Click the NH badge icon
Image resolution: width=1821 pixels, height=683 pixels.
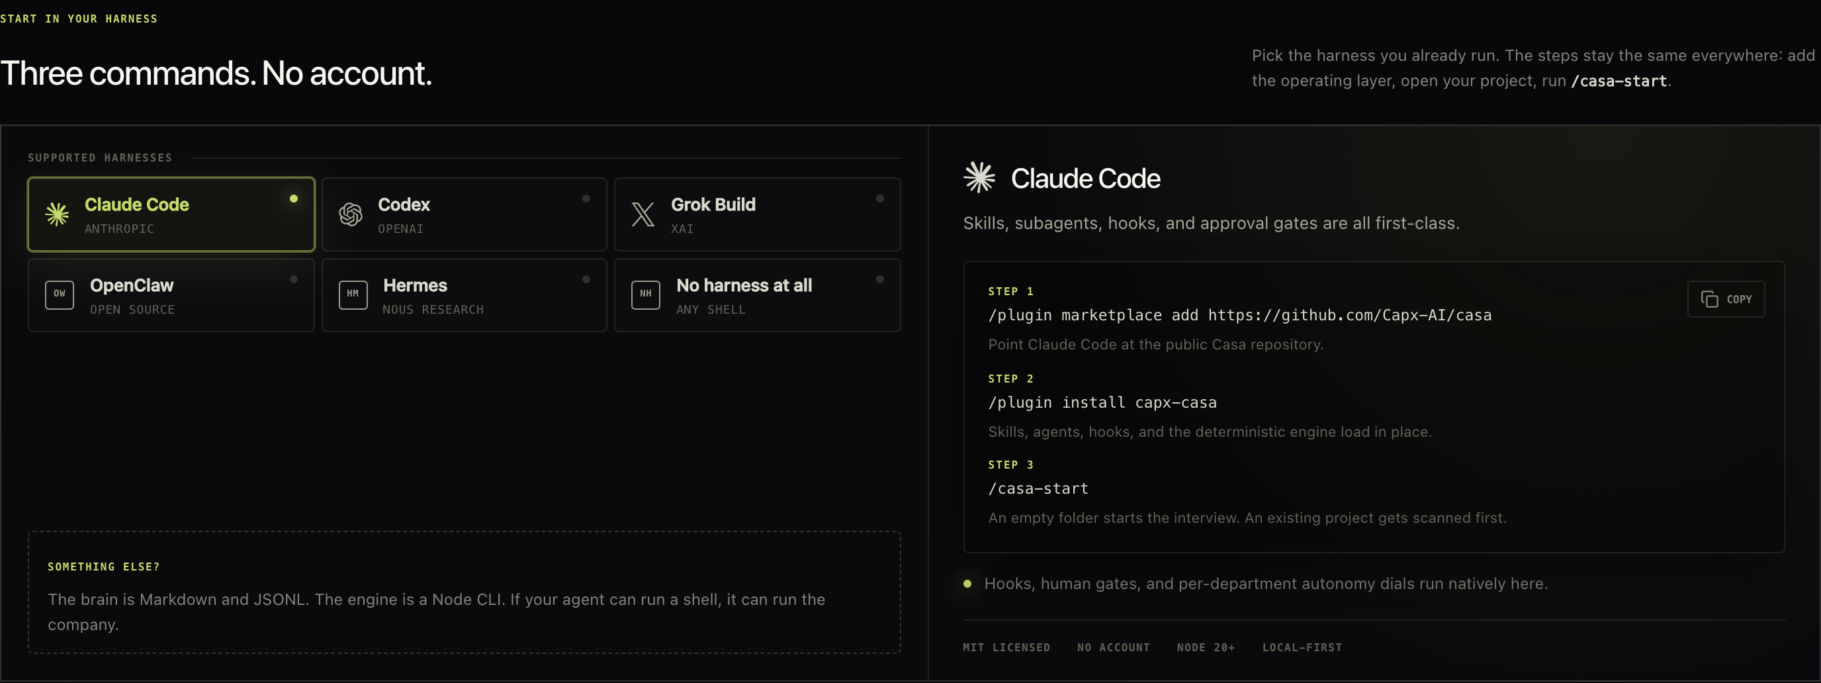645,295
